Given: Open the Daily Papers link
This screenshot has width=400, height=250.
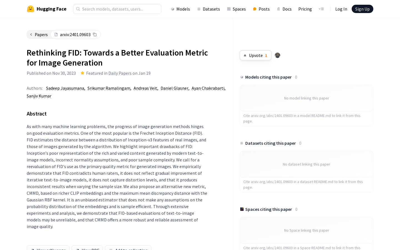Looking at the screenshot, I should [120, 73].
